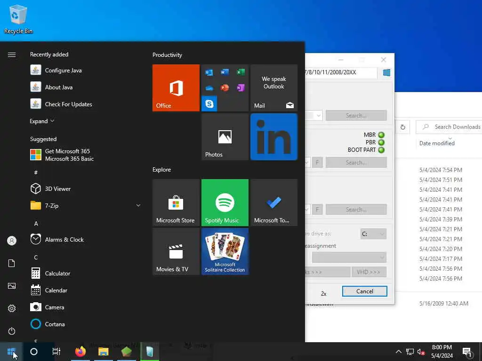This screenshot has width=482, height=361.
Task: Open Microsoft Solitaire Collection tile
Action: 225,251
